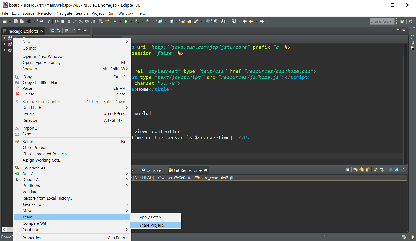Click Package Explorer left scroll arrow
This screenshot has width=416, height=241.
click(4, 229)
